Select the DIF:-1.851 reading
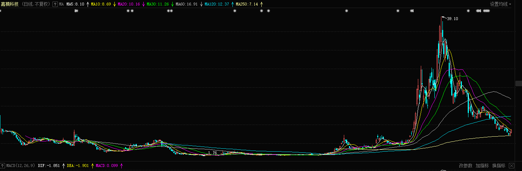Image resolution: width=522 pixels, height=171 pixels. point(49,166)
